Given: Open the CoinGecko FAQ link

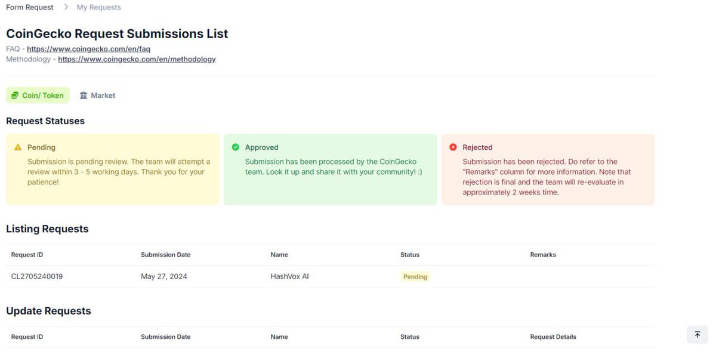Looking at the screenshot, I should tap(88, 49).
